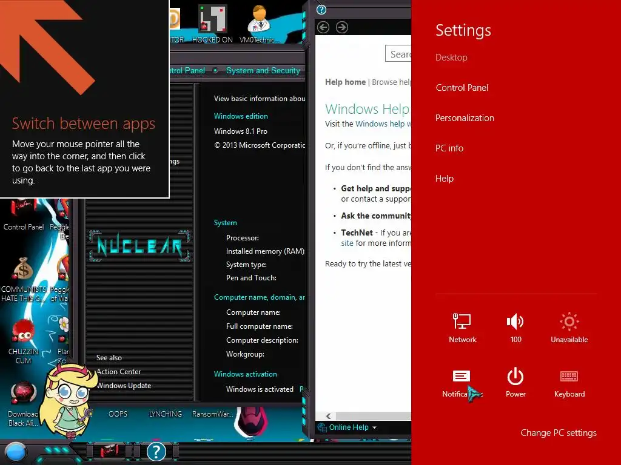Select Help in Settings charm

(445, 179)
